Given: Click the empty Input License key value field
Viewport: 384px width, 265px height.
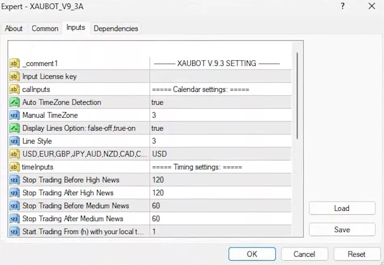Looking at the screenshot, I should coord(220,76).
